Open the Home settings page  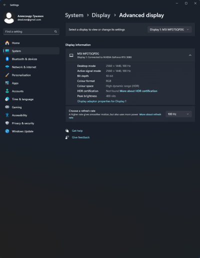[x=31, y=43]
